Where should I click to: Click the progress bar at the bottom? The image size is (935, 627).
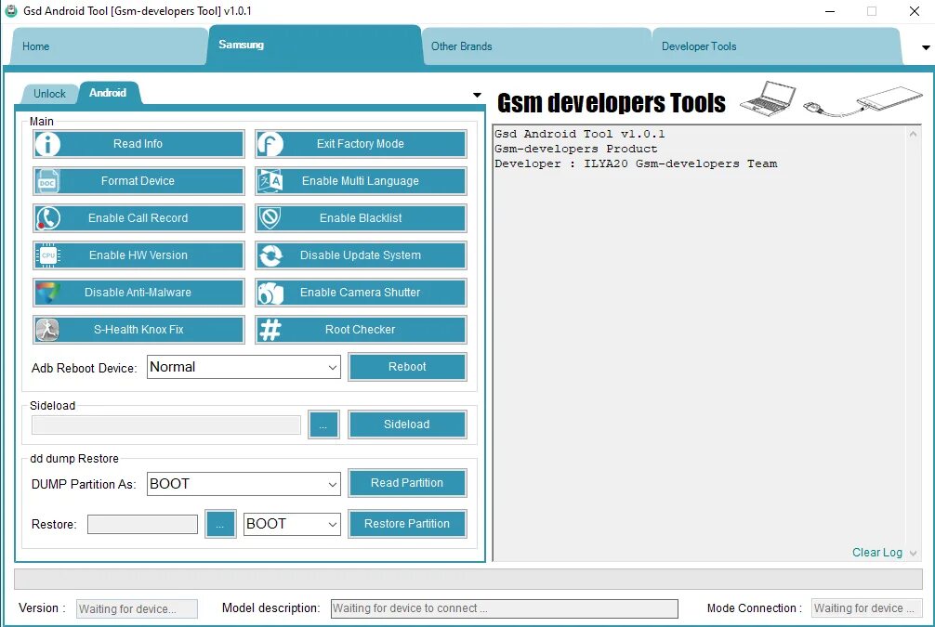468,579
